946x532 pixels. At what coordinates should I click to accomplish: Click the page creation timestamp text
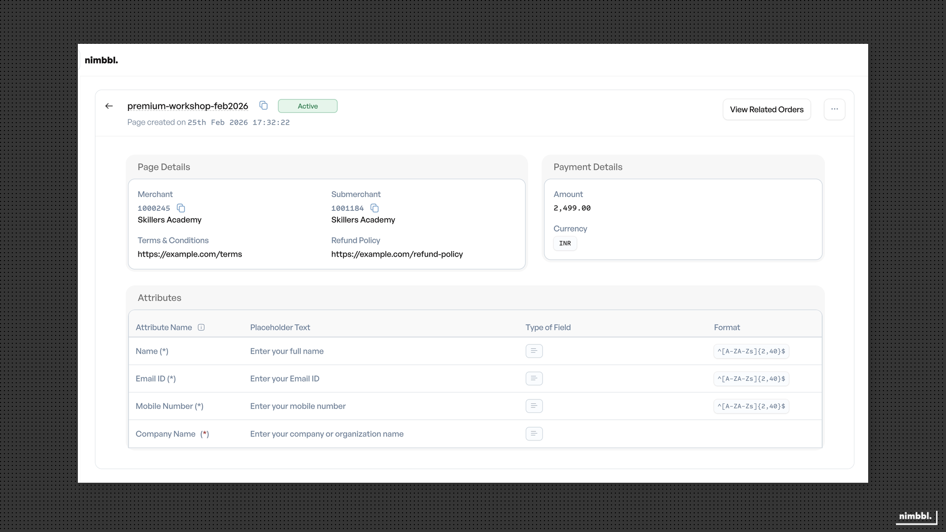coord(208,122)
